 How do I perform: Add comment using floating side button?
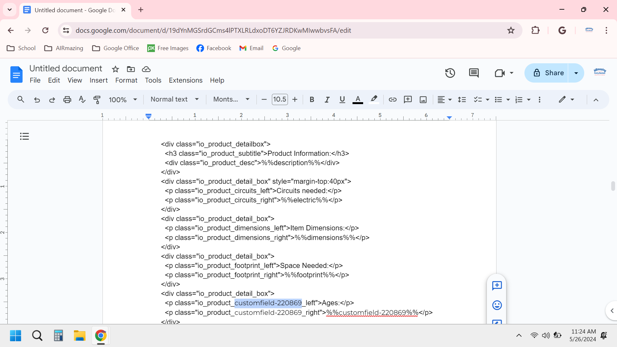pos(497,286)
